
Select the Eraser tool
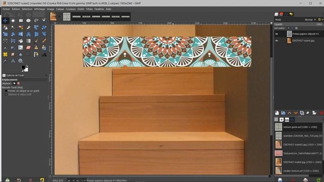click(28, 48)
